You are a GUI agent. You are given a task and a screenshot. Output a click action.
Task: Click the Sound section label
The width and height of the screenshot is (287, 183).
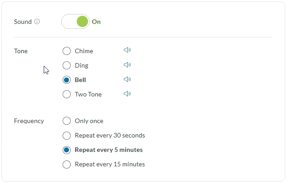(23, 22)
